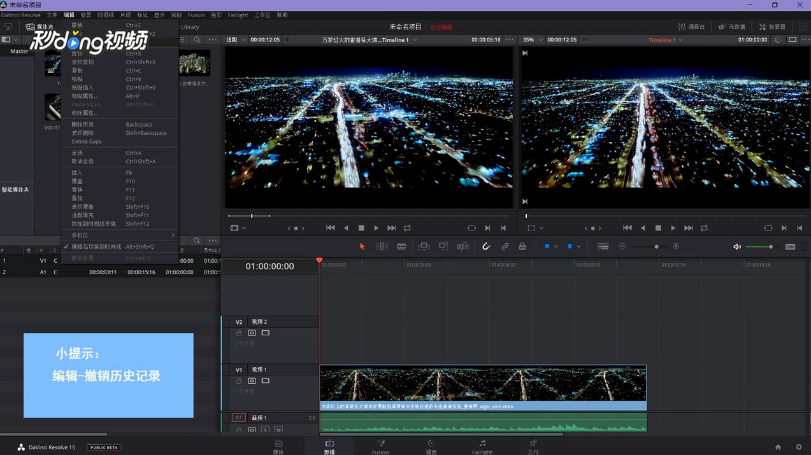
Task: Open the timeline viewer transform overlay dropdown
Action: pos(535,228)
